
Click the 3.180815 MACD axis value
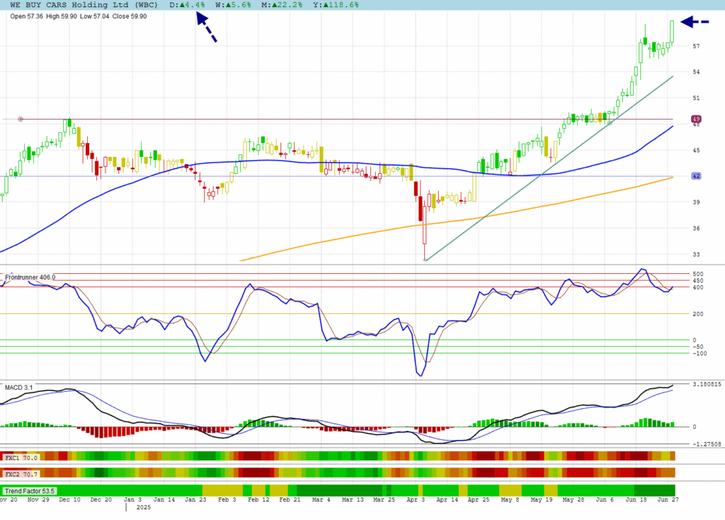pos(707,384)
